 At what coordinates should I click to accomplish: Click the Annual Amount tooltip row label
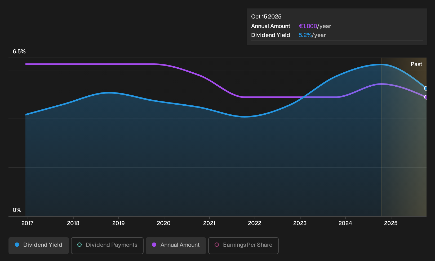pyautogui.click(x=271, y=26)
